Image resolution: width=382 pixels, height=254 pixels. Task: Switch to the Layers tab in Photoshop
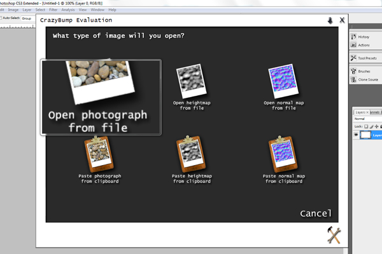point(360,112)
